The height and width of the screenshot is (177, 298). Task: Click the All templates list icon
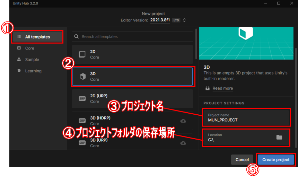click(19, 37)
